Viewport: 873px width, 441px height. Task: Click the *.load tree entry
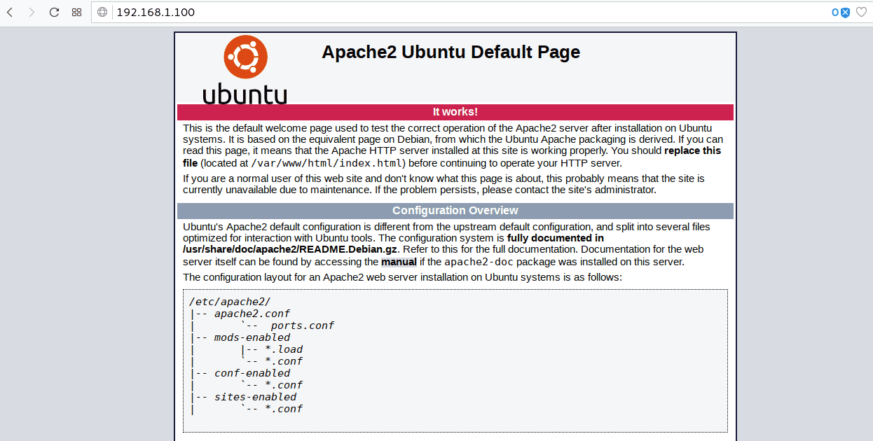[x=284, y=349]
